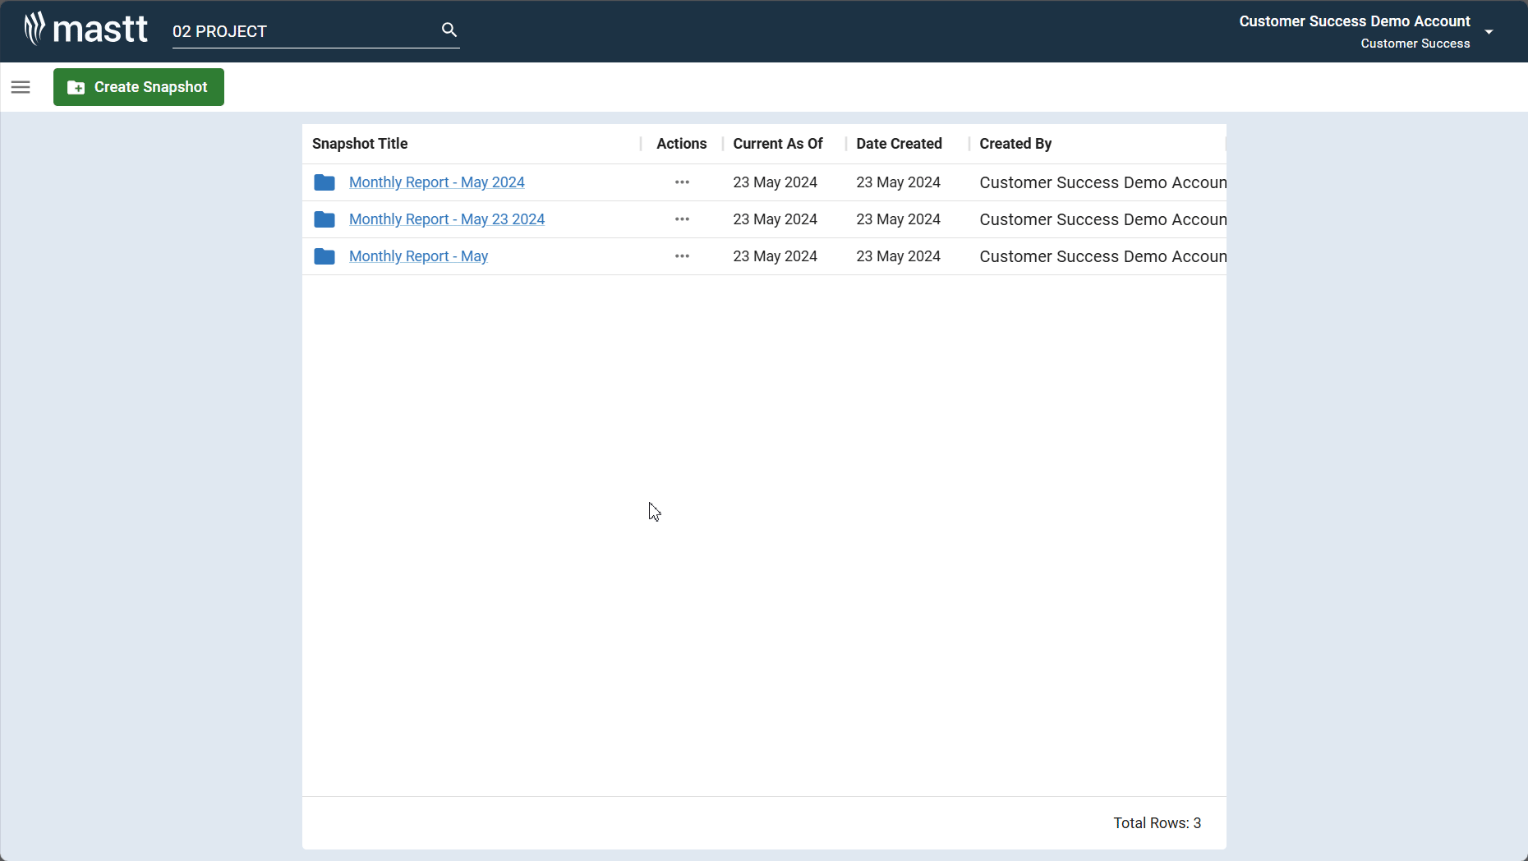This screenshot has height=861, width=1528.
Task: Click the Date Created column header
Action: [x=899, y=144]
